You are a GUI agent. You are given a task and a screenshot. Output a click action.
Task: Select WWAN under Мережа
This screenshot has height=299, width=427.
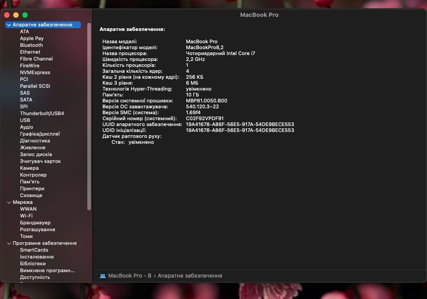28,209
